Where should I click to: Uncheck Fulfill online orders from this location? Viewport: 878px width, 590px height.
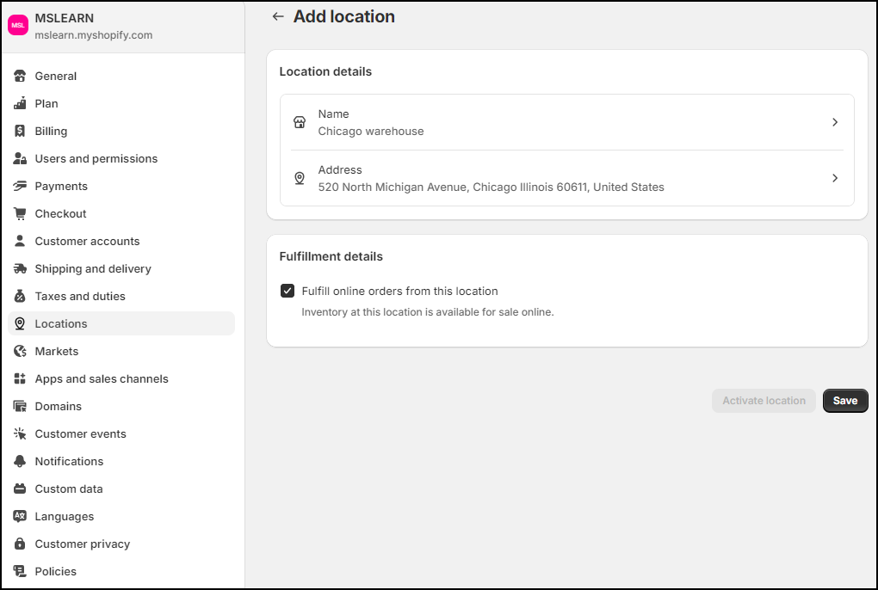point(288,291)
